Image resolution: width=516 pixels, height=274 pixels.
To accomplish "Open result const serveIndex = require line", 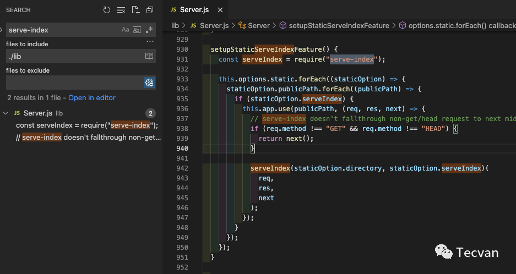I will (x=87, y=125).
